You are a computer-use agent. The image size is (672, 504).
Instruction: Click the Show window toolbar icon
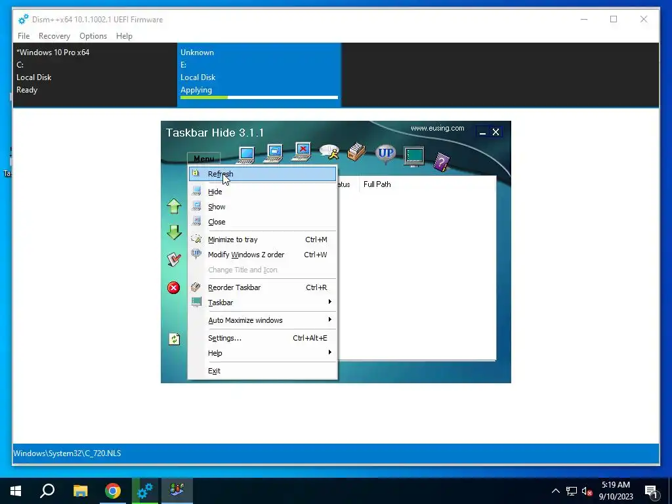tap(274, 154)
